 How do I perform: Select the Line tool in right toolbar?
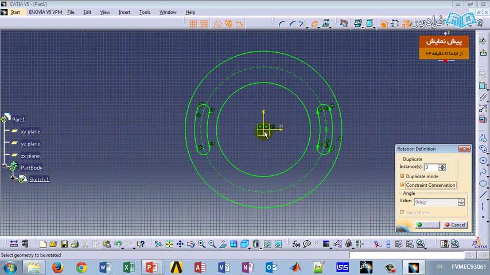(483, 195)
